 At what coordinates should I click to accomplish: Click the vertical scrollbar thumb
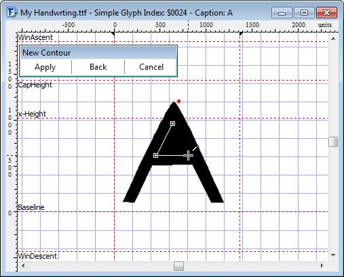point(333,142)
